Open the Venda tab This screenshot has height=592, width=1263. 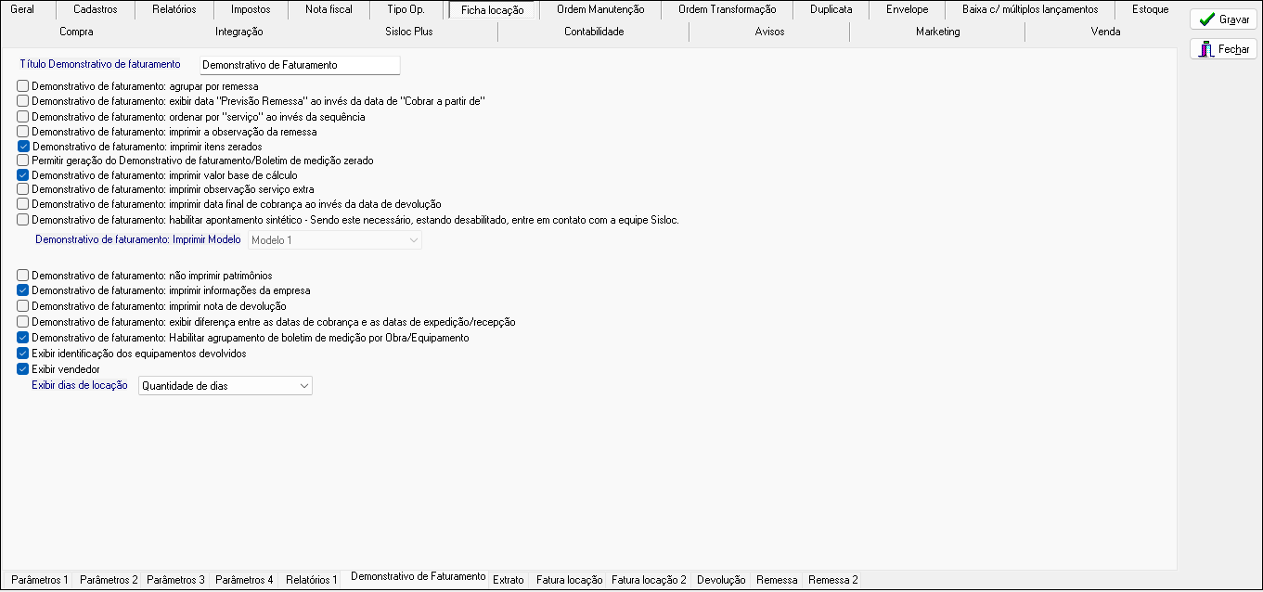point(1106,32)
